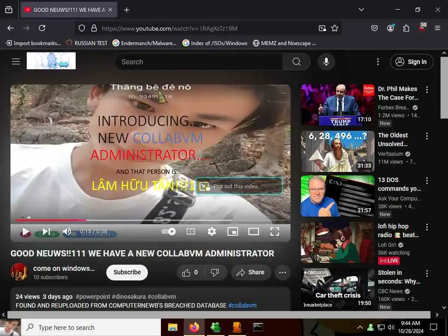Dislike the video with thumbs down

[215, 272]
